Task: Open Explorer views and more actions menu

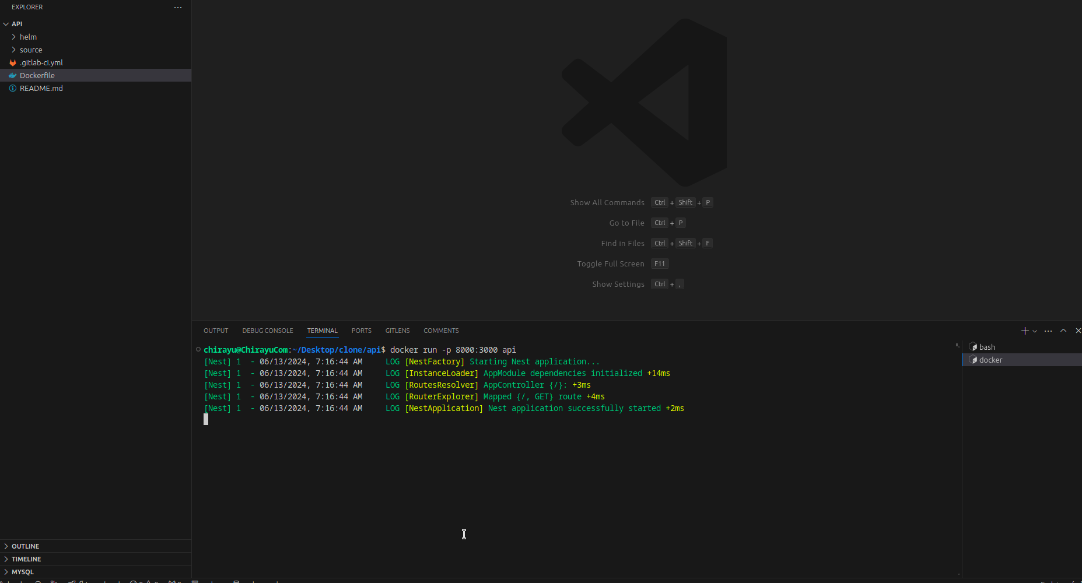Action: [x=178, y=8]
